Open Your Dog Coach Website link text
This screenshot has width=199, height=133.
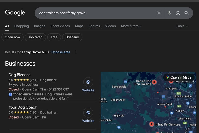click(88, 121)
